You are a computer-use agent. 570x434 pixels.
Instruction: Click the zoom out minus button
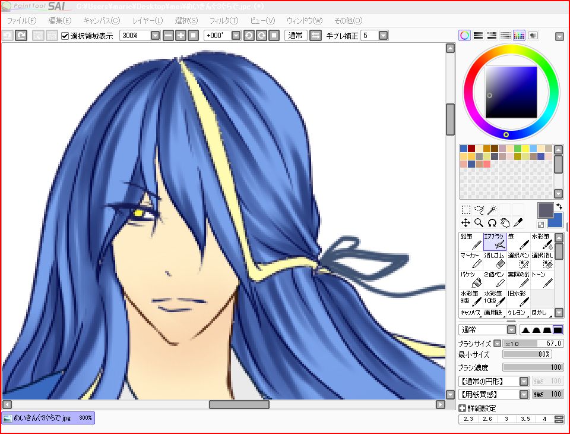point(168,35)
